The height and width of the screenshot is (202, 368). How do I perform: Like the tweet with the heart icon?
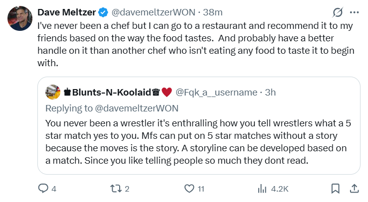click(189, 189)
